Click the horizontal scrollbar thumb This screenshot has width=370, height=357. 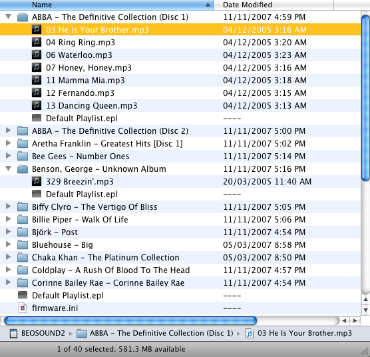coord(130,320)
